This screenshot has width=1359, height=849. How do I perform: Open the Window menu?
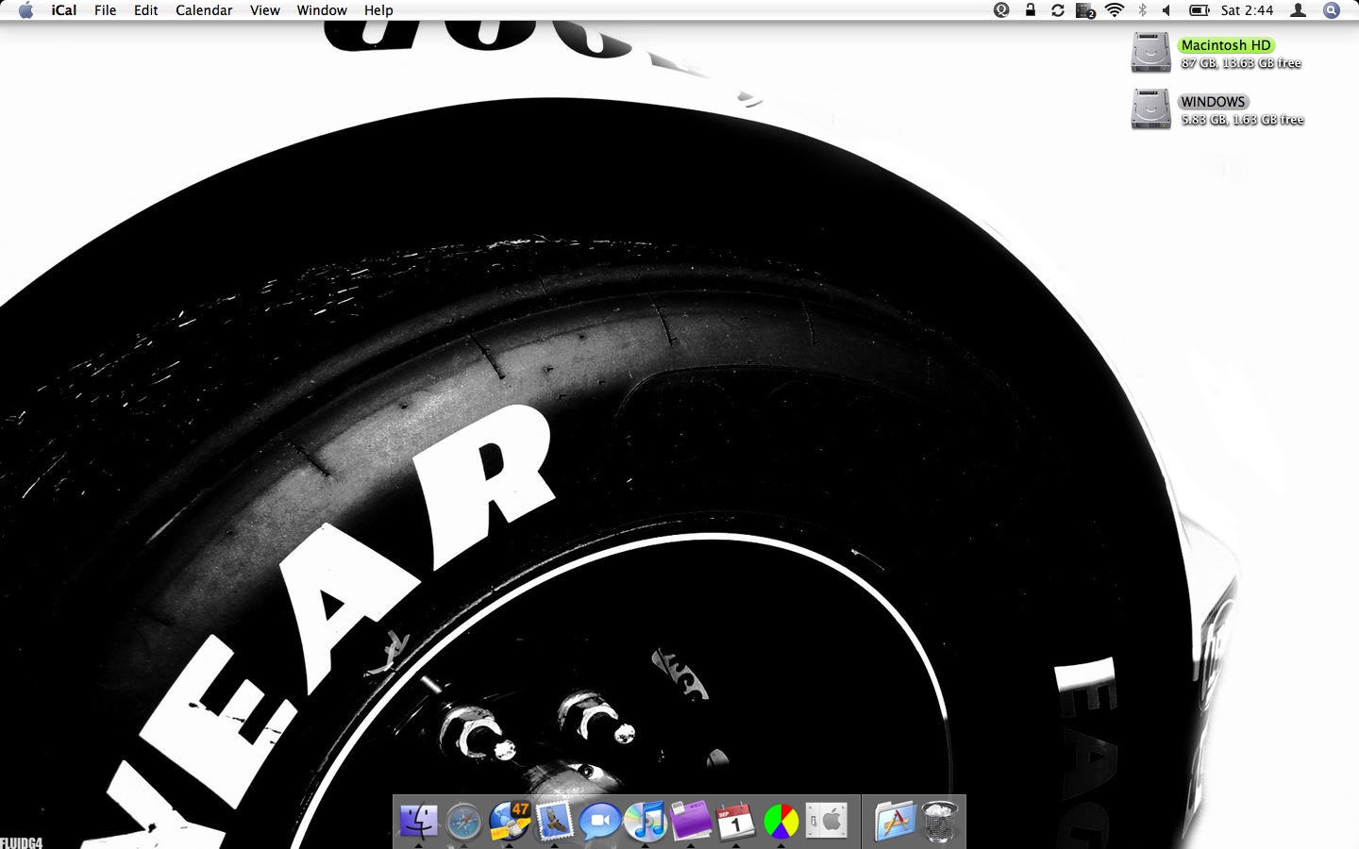[322, 10]
